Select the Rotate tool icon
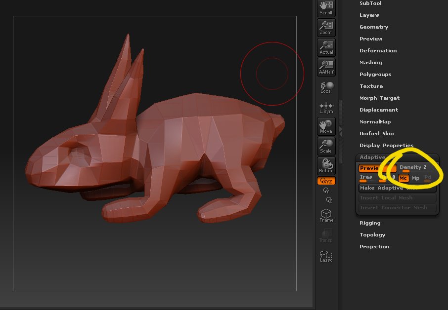The image size is (448, 310). [x=326, y=166]
